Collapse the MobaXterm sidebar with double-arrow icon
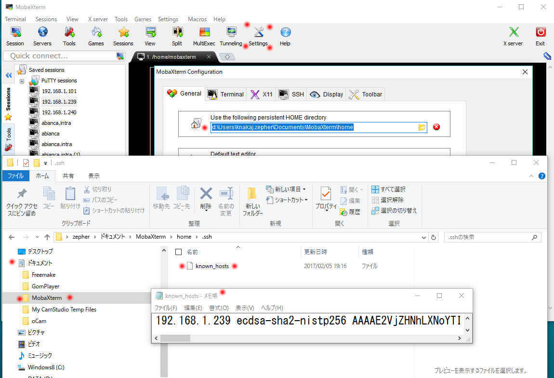 click(x=9, y=75)
